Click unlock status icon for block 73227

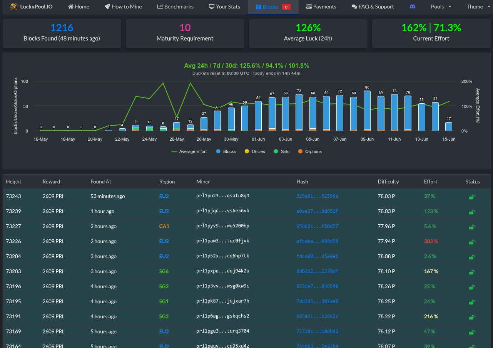tap(471, 227)
